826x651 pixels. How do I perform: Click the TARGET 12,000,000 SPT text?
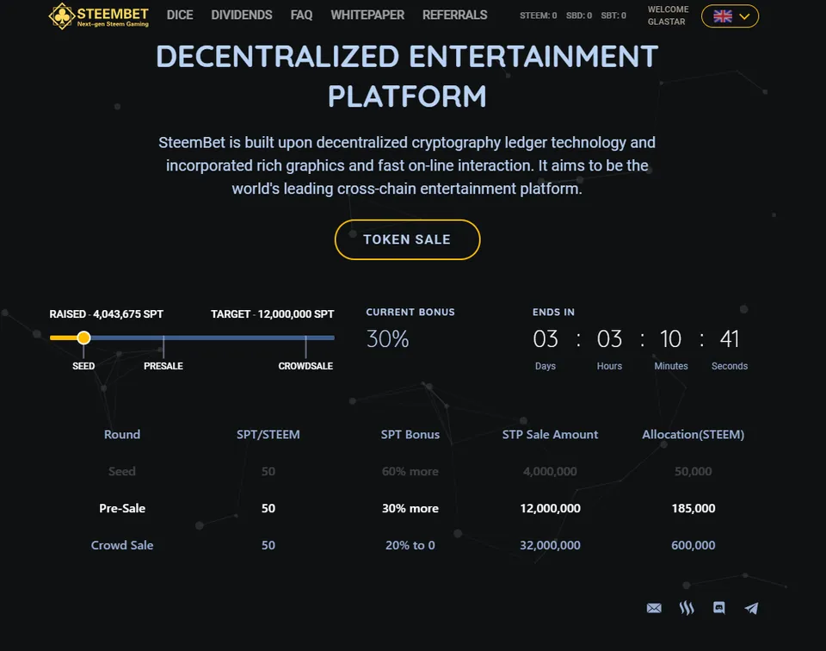(x=273, y=314)
